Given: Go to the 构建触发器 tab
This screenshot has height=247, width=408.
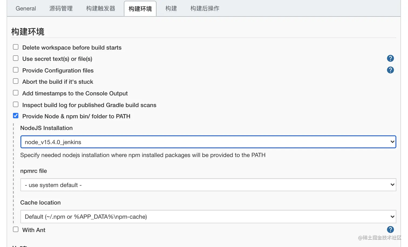Looking at the screenshot, I should [x=101, y=9].
